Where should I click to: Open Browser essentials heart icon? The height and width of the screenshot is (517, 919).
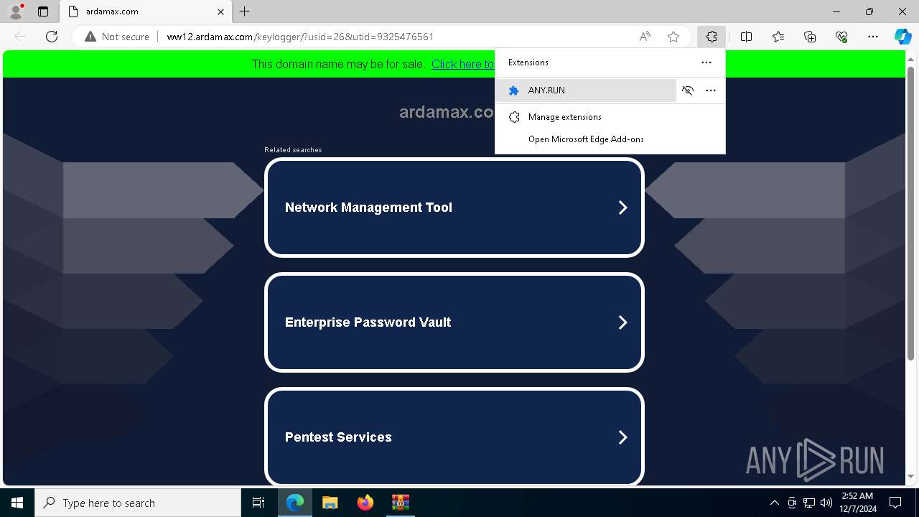[841, 37]
